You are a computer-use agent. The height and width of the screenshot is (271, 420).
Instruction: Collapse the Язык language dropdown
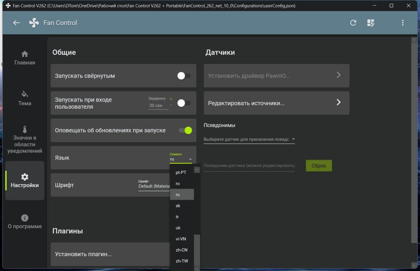181,159
